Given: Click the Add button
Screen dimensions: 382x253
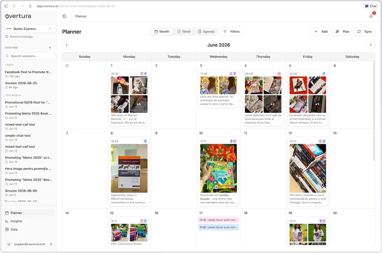Looking at the screenshot, I should 321,32.
